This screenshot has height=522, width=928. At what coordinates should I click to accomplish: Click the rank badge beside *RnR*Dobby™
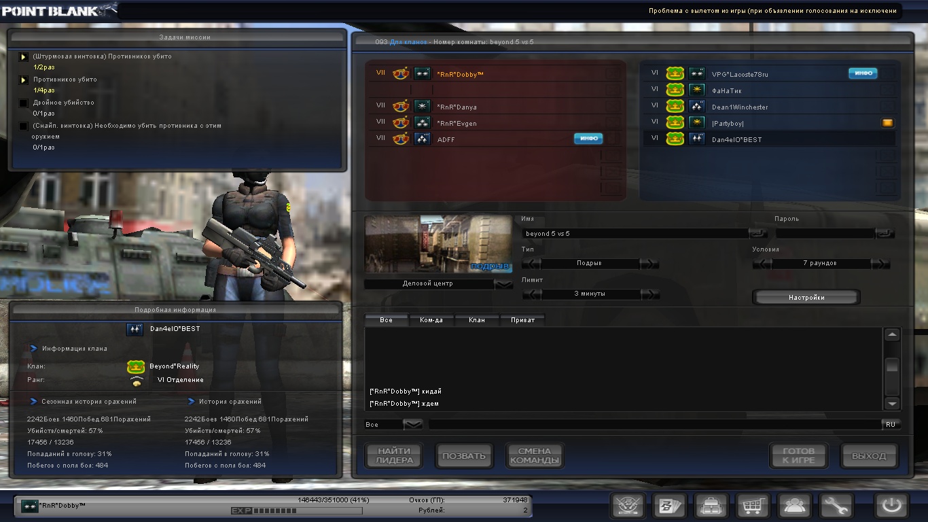pos(423,73)
